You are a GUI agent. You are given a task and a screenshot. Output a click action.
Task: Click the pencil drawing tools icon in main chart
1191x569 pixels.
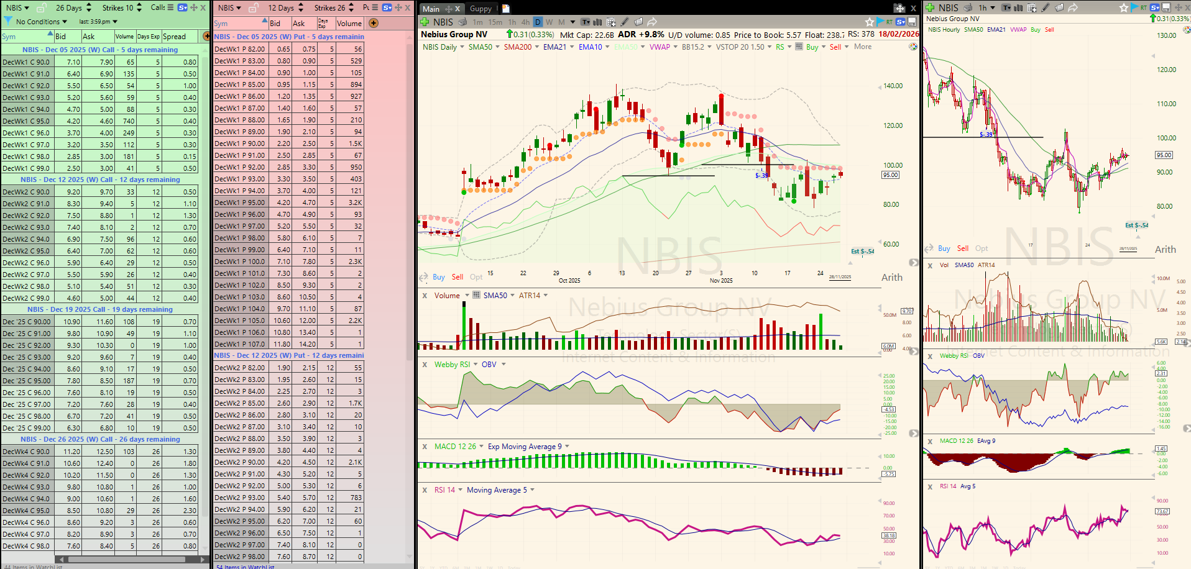pyautogui.click(x=625, y=22)
